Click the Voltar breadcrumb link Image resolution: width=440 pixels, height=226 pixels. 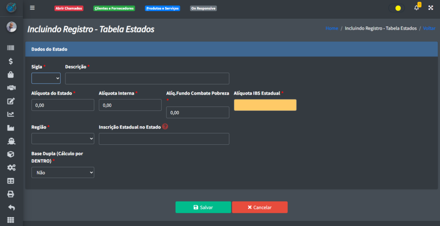coord(429,28)
